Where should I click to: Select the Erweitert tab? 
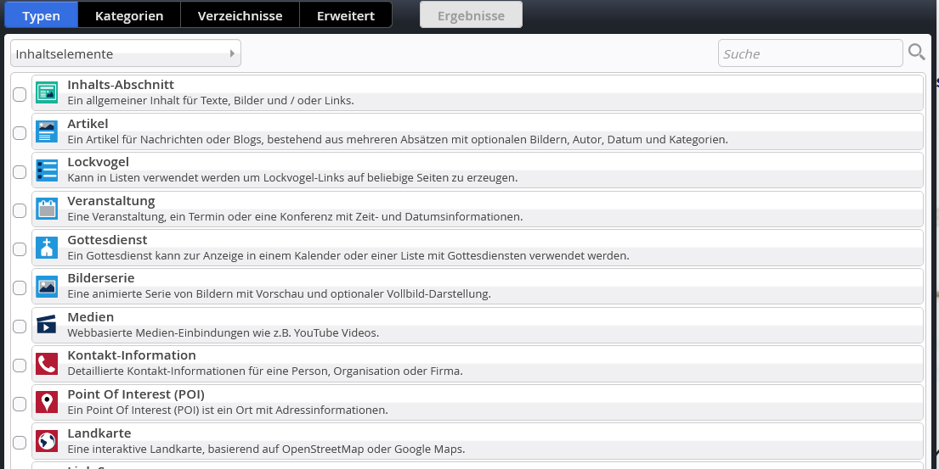[346, 15]
